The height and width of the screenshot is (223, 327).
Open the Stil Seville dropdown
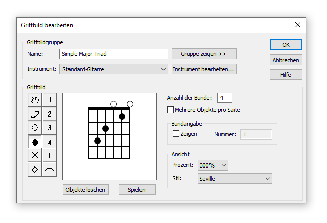click(x=235, y=179)
